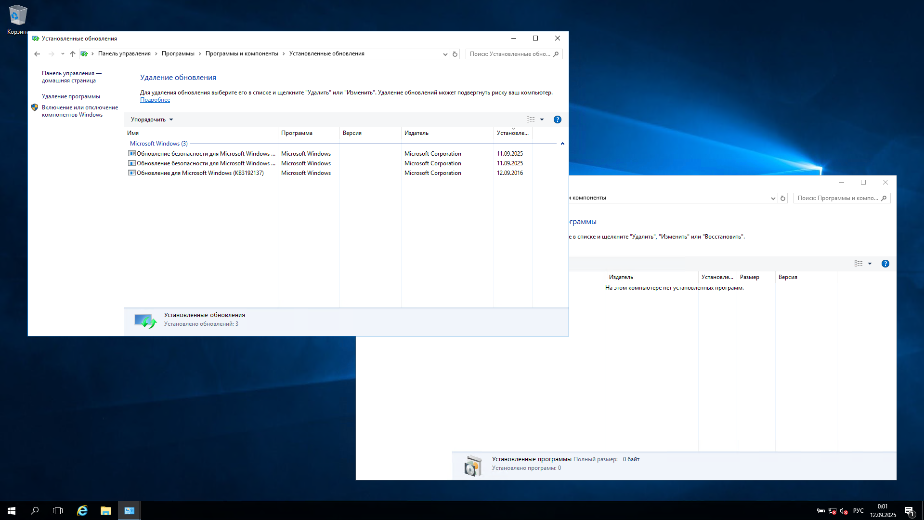The width and height of the screenshot is (924, 520).
Task: Click installed programs details pane icon
Action: point(473,466)
